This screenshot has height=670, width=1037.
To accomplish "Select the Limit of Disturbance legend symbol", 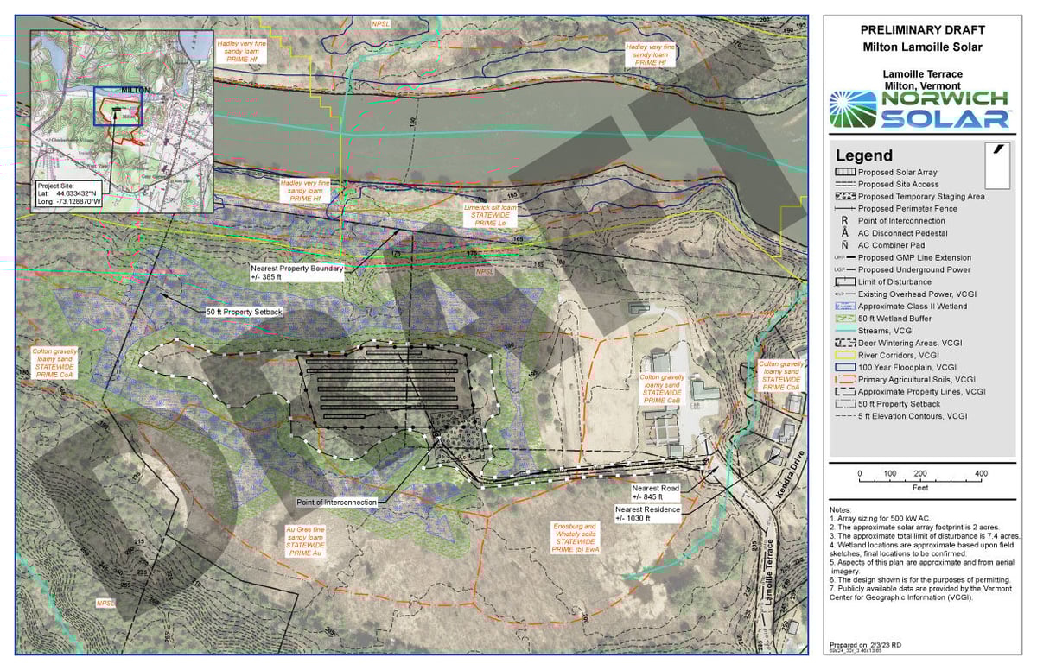I will tap(845, 281).
